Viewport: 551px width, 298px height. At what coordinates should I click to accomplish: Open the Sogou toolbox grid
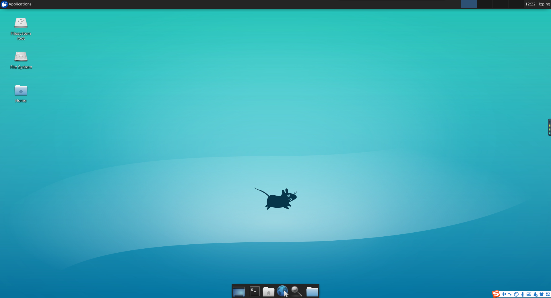click(x=548, y=294)
